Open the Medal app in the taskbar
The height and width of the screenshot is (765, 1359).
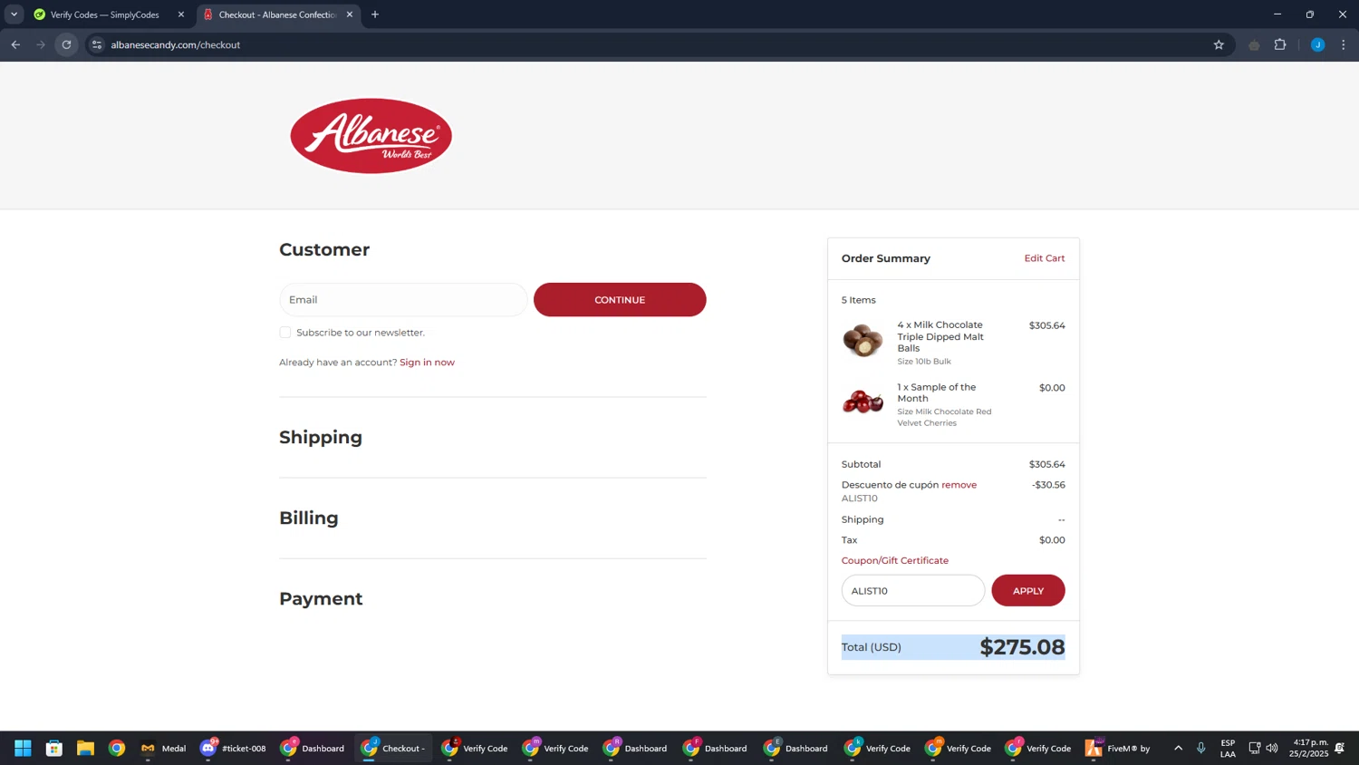pyautogui.click(x=163, y=748)
